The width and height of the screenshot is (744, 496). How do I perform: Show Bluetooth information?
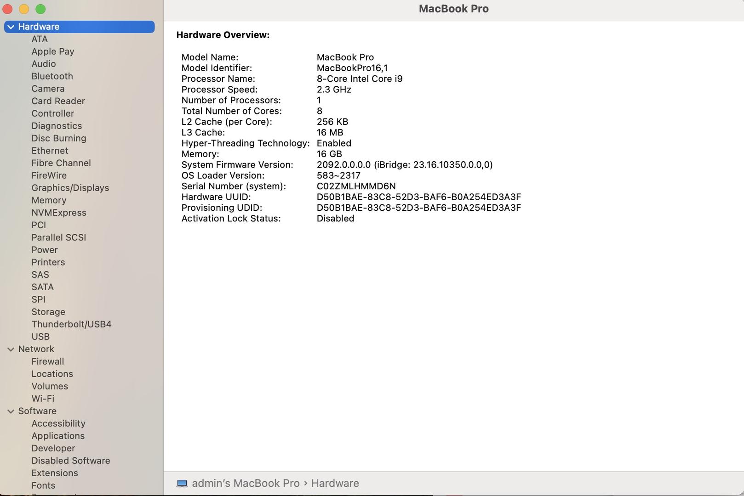(x=52, y=76)
